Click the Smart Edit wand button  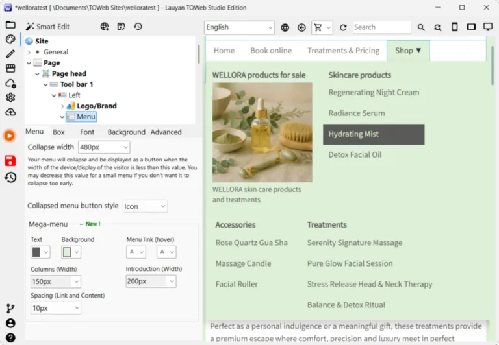click(x=47, y=27)
